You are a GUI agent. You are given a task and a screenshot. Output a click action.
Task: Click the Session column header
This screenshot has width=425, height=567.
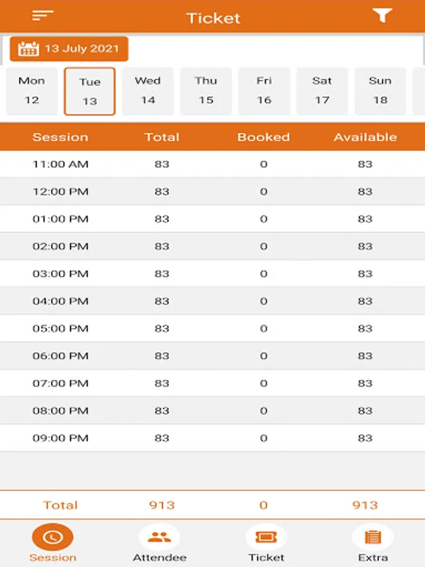[x=60, y=137]
